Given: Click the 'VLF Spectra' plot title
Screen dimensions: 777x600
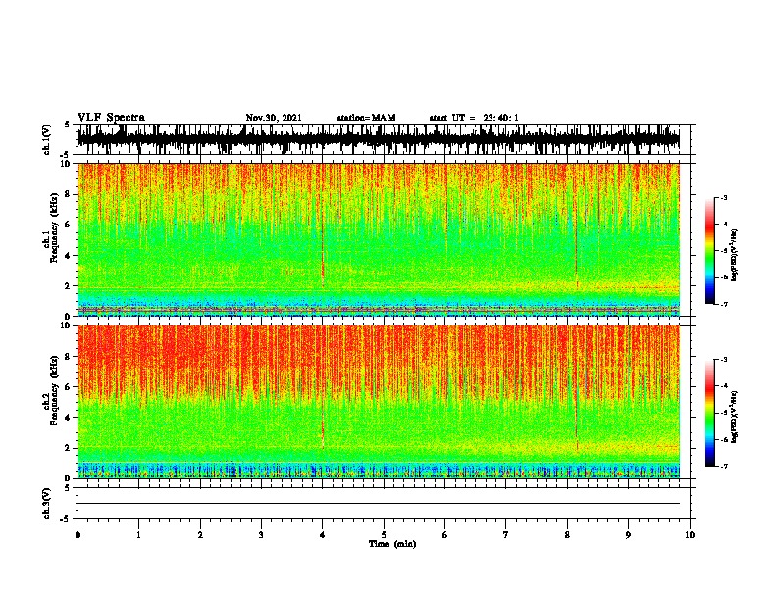Looking at the screenshot, I should [x=111, y=118].
